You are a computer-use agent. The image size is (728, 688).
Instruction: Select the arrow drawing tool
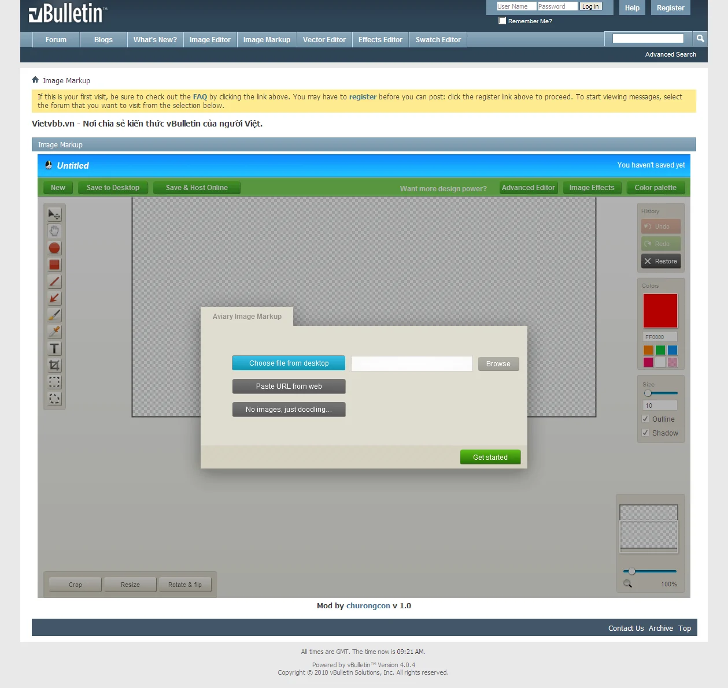click(54, 299)
